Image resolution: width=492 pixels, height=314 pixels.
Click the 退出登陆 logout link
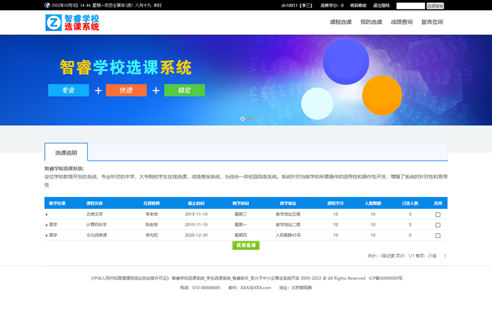(x=381, y=6)
